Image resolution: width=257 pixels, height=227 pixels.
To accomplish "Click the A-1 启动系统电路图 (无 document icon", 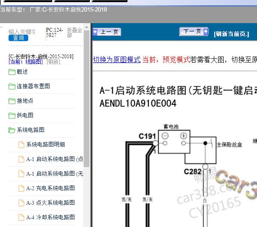I will pyautogui.click(x=21, y=173).
